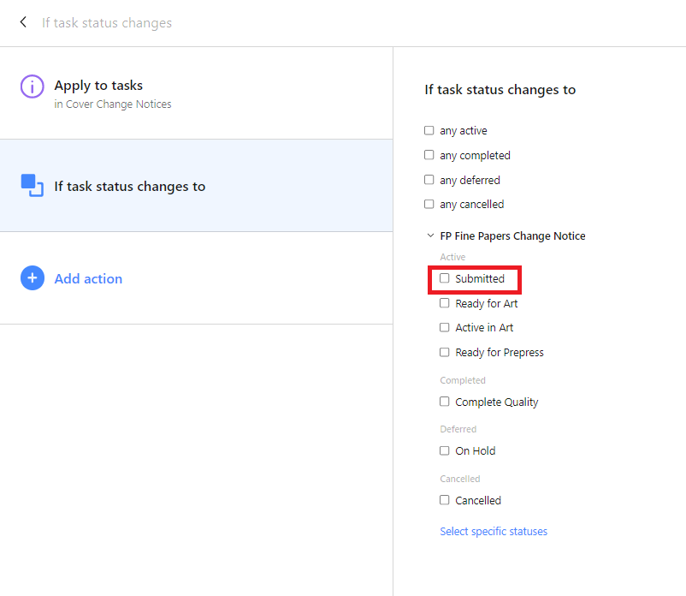686x596 pixels.
Task: Check the 'any active' checkbox
Action: [x=429, y=131]
